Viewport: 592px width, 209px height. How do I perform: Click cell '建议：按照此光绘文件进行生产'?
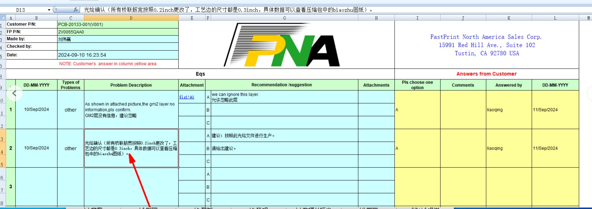(x=285, y=136)
